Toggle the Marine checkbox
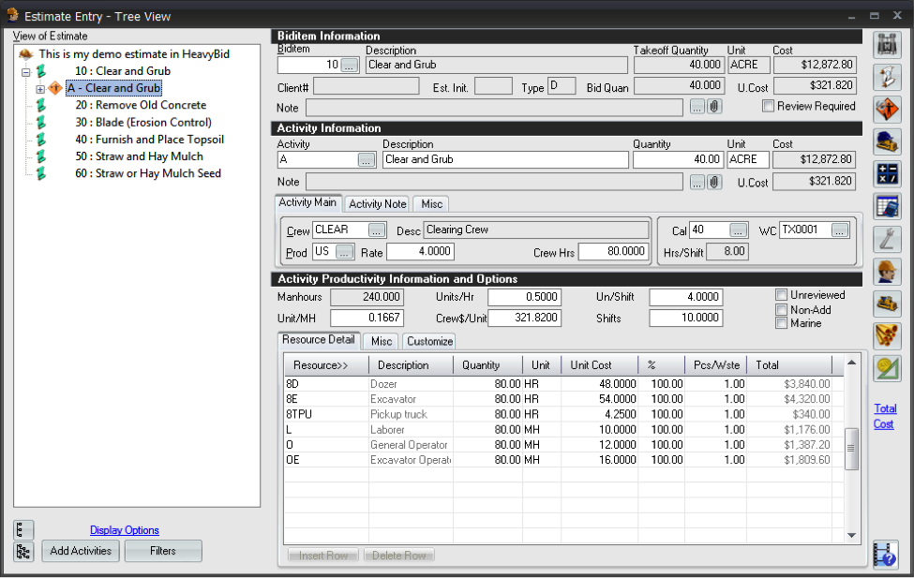The width and height of the screenshot is (914, 578). click(781, 323)
